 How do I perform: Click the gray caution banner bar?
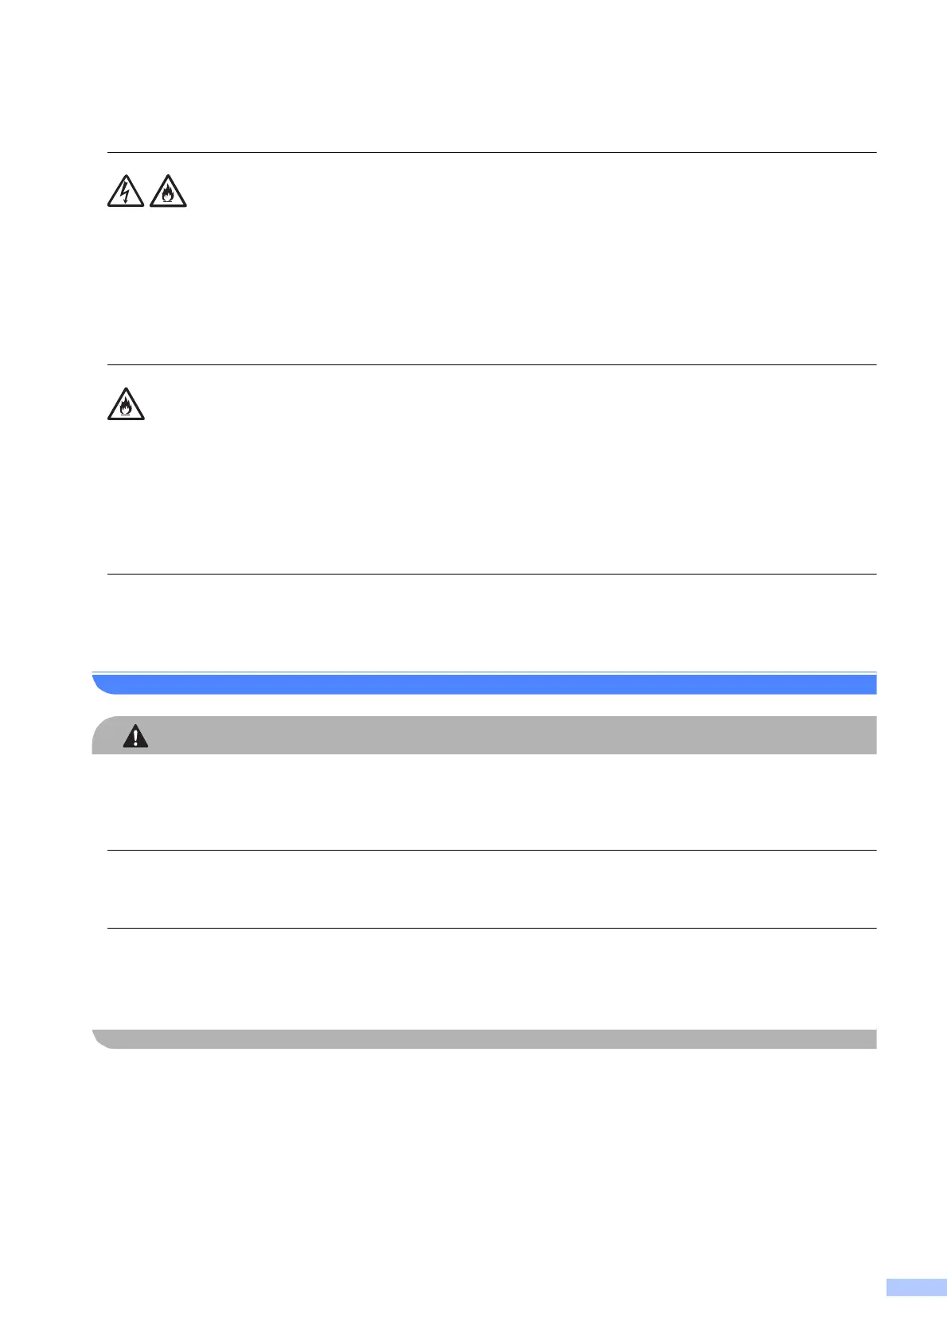(x=484, y=735)
